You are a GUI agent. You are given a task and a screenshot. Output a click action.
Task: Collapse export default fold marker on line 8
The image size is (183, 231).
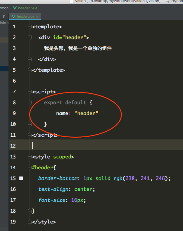point(30,102)
